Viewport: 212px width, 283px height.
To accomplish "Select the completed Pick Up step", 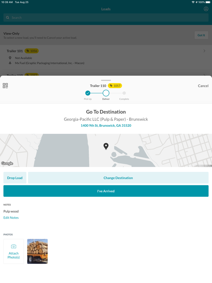I will point(88,93).
